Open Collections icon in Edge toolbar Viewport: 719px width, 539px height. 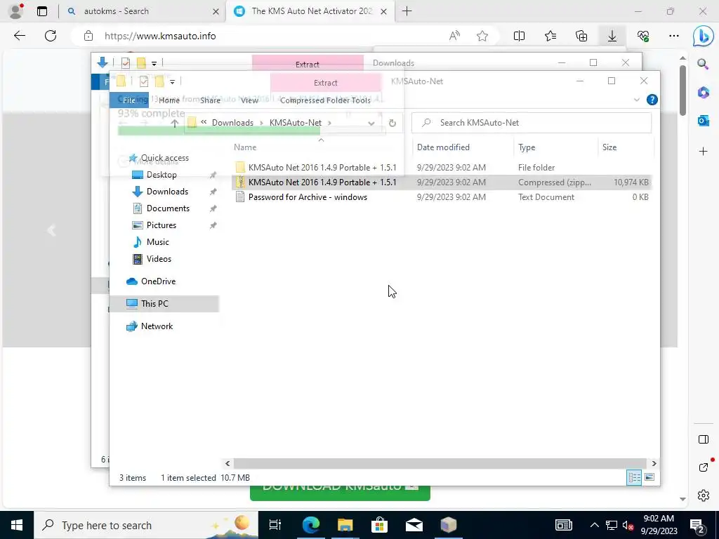tap(581, 36)
